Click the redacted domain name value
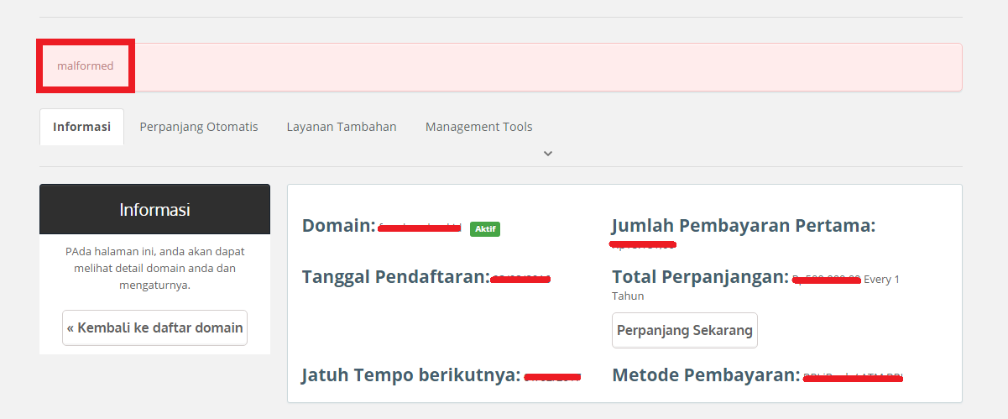Viewport: 1008px width, 419px height. click(x=420, y=228)
